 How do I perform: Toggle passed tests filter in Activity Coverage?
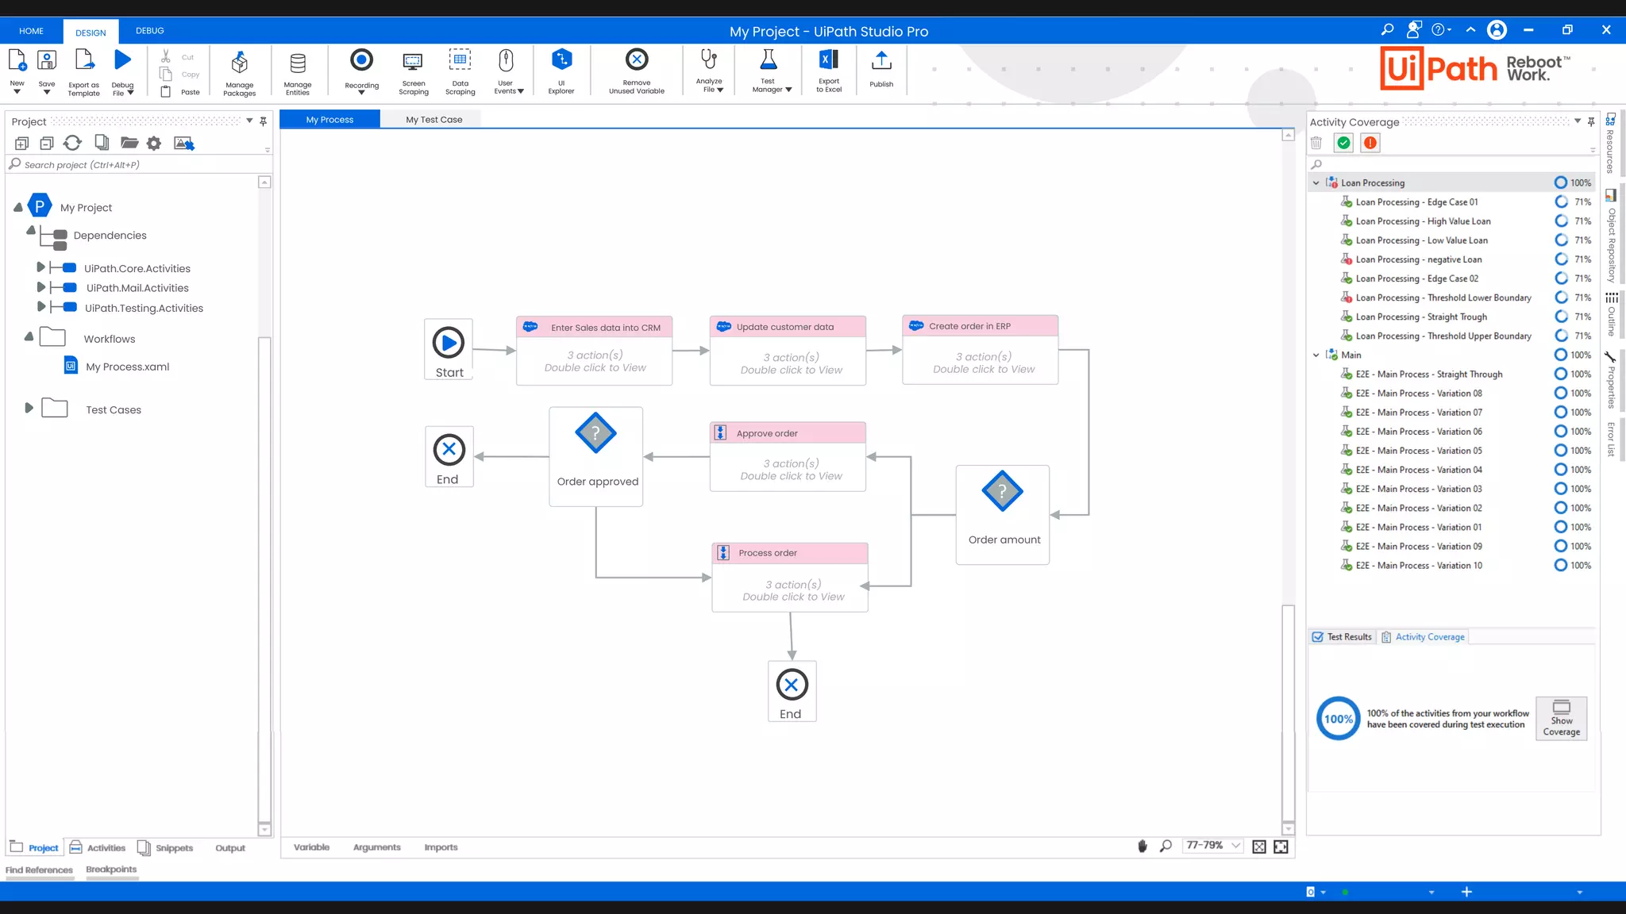click(1343, 143)
